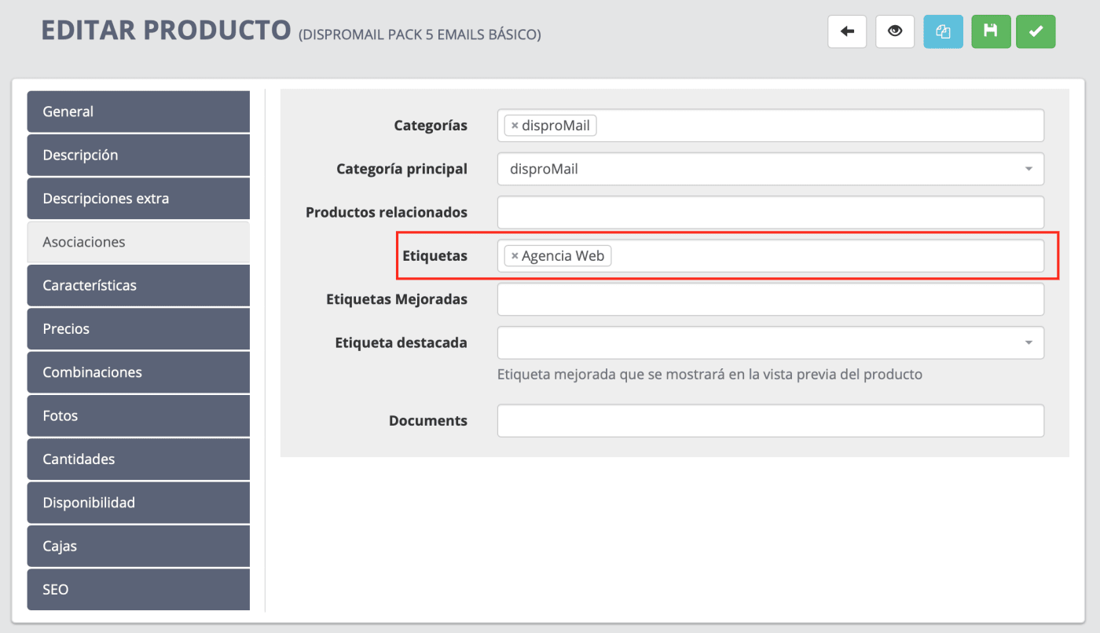Open the General tab
Viewport: 1100px width, 633px height.
138,112
